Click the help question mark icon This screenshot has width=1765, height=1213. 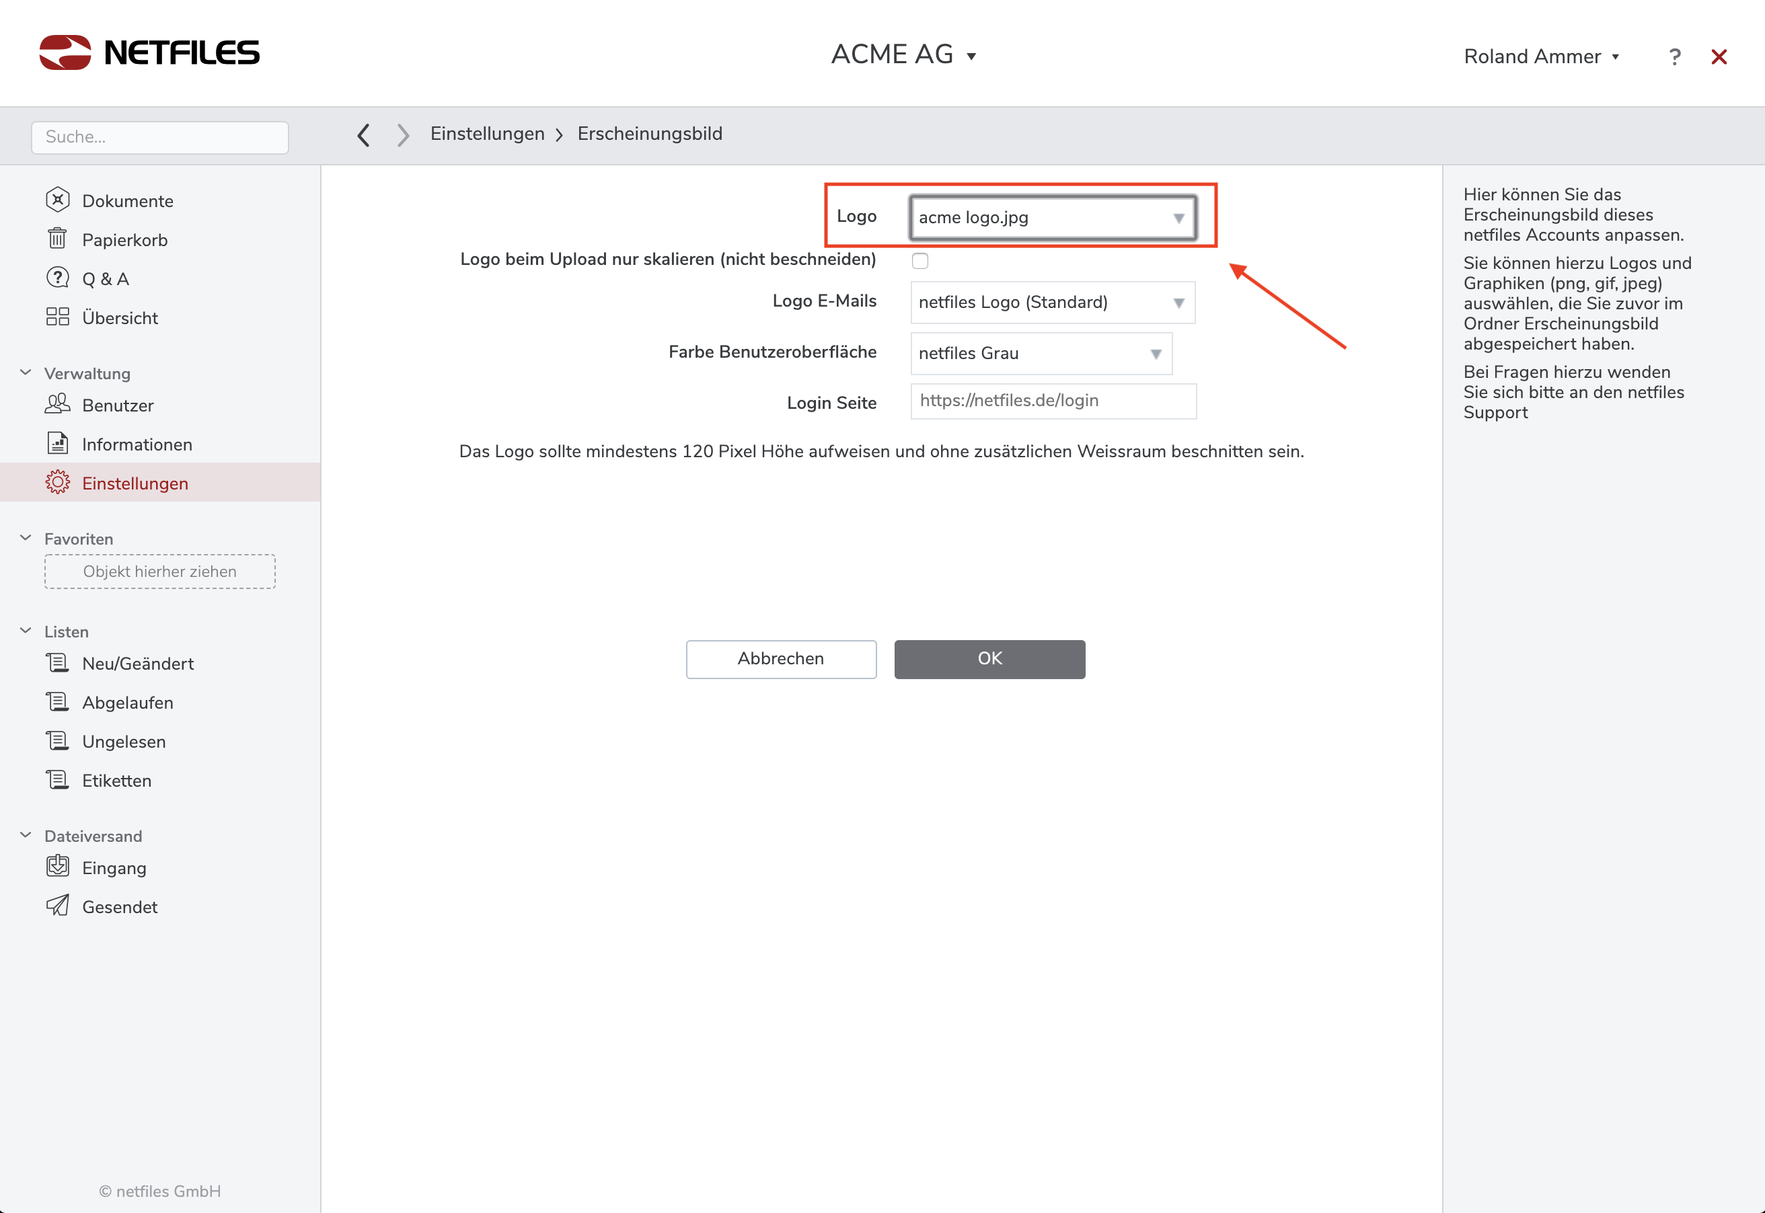click(x=1675, y=57)
